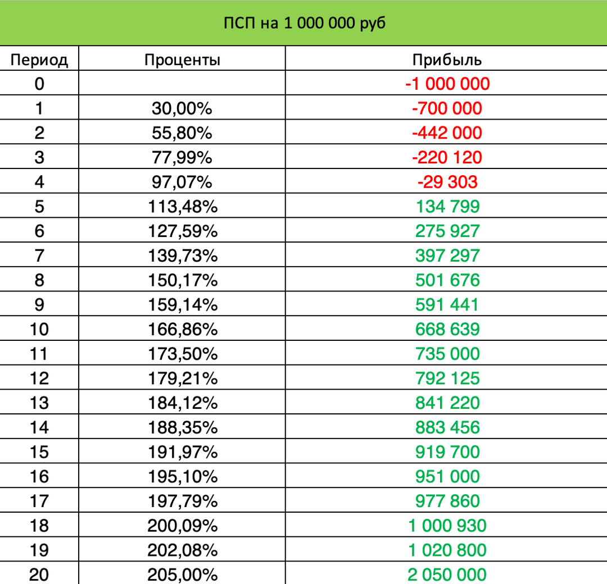This screenshot has height=584, width=607.
Task: Select the 173,50% percentage cell
Action: [x=182, y=354]
